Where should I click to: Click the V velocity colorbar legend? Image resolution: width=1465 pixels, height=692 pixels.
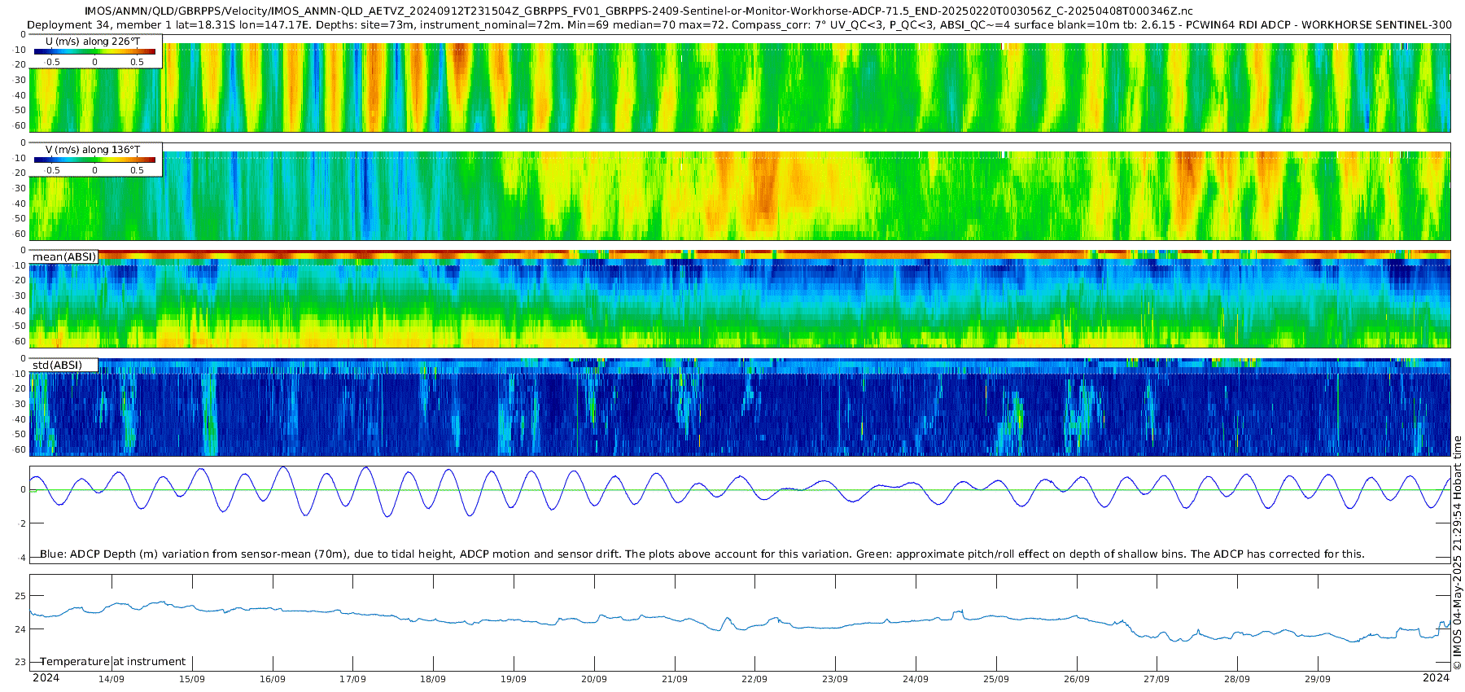[95, 160]
